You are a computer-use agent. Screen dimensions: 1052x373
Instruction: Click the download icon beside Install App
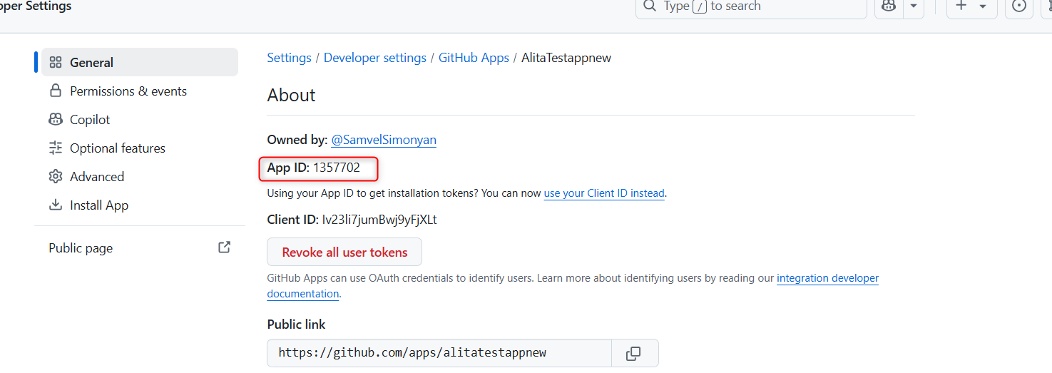tap(56, 205)
